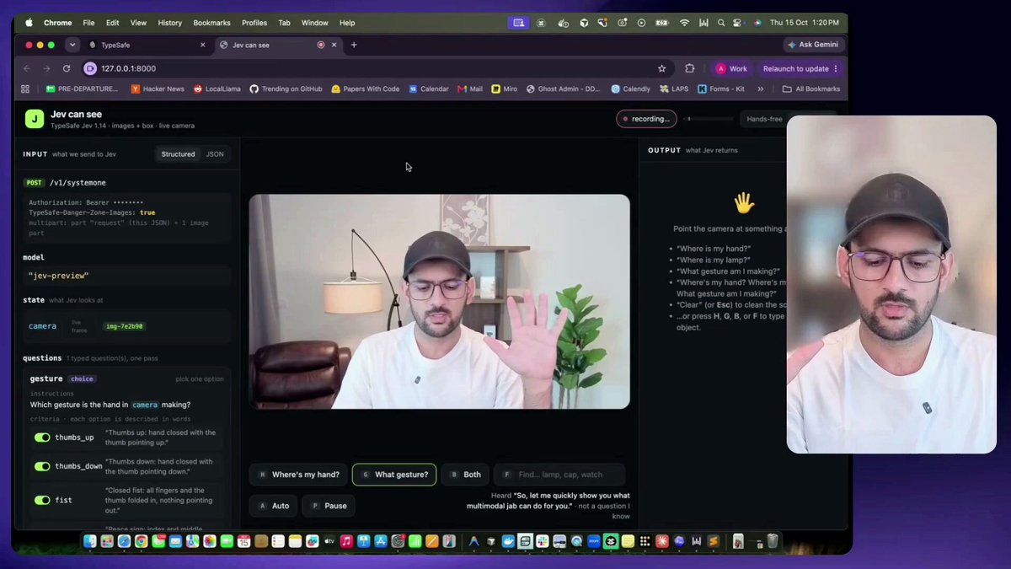Click the gesture question heading
This screenshot has height=569, width=1011.
[46, 378]
